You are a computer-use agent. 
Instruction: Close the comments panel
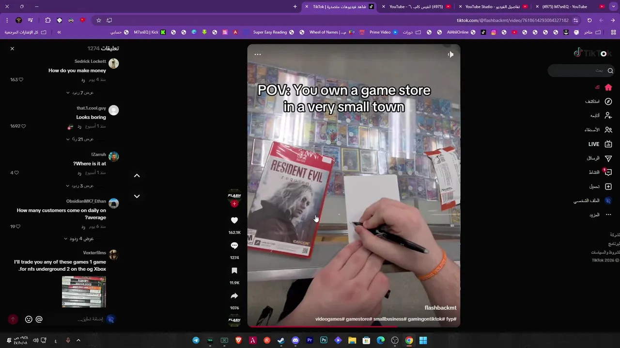(12, 49)
